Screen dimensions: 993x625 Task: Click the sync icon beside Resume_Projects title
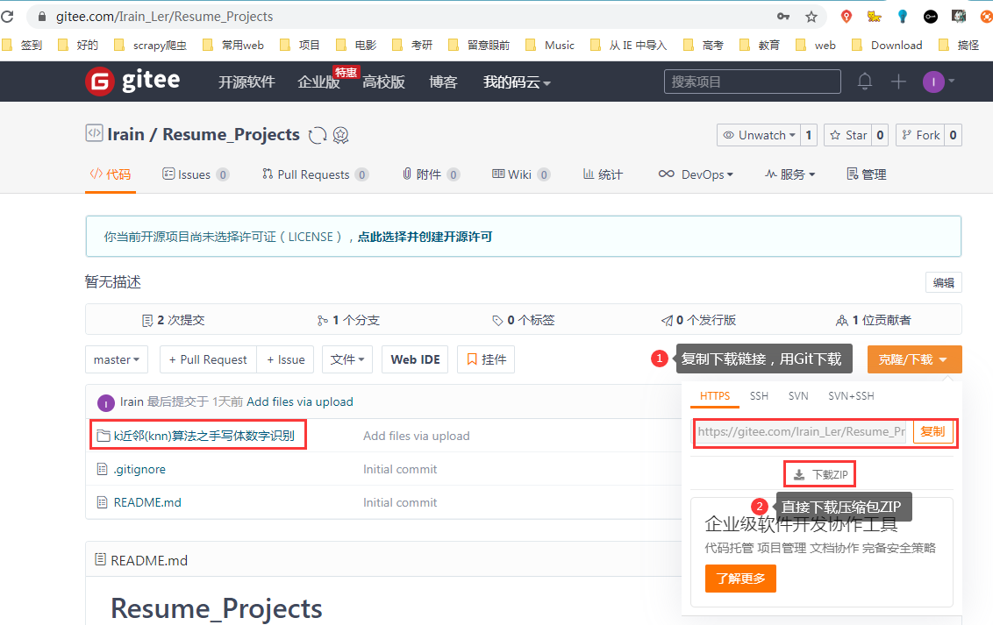318,135
